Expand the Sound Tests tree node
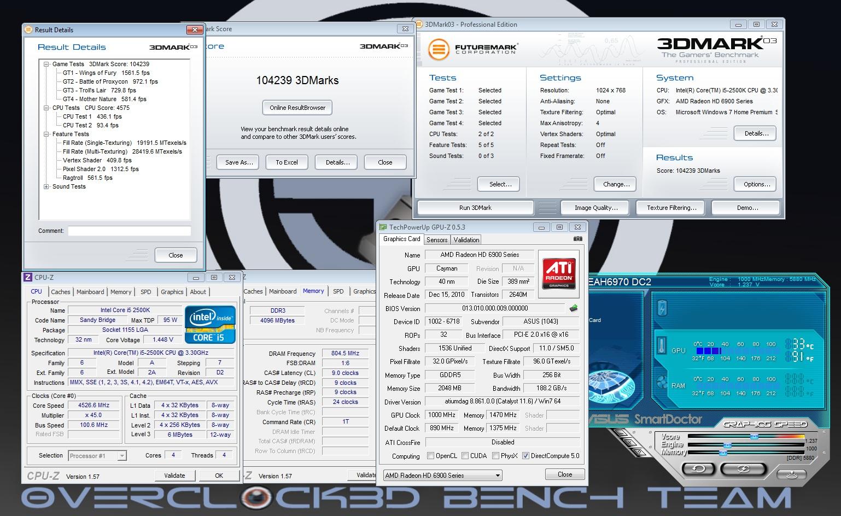 [x=47, y=186]
